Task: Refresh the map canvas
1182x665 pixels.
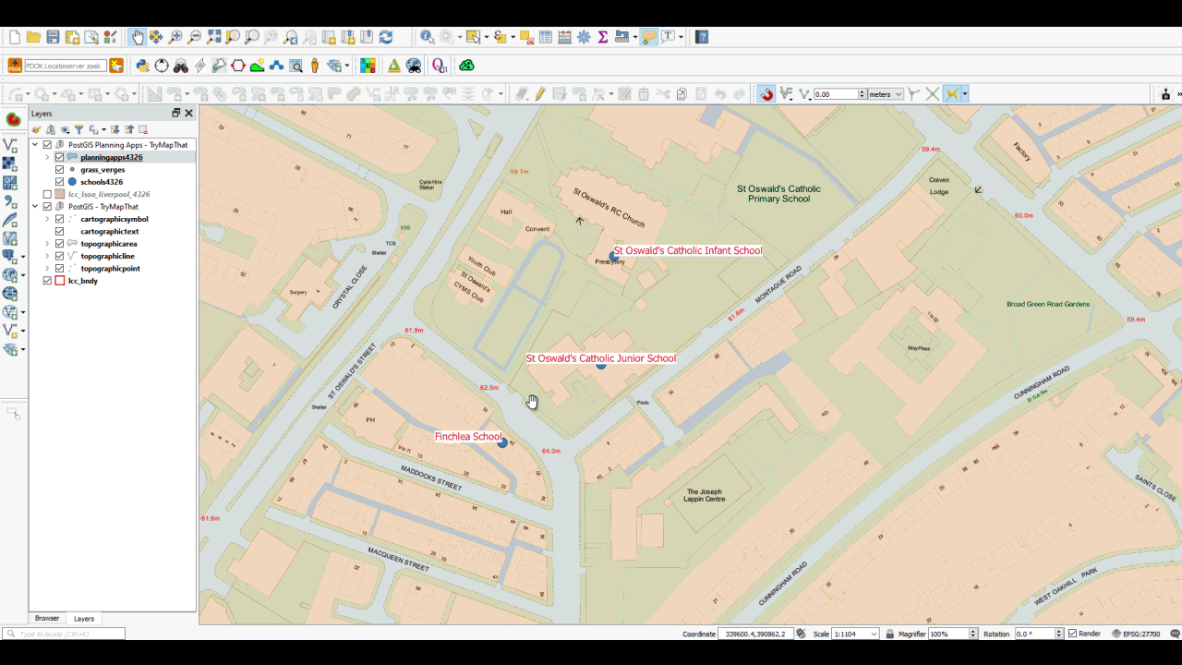Action: pyautogui.click(x=386, y=37)
